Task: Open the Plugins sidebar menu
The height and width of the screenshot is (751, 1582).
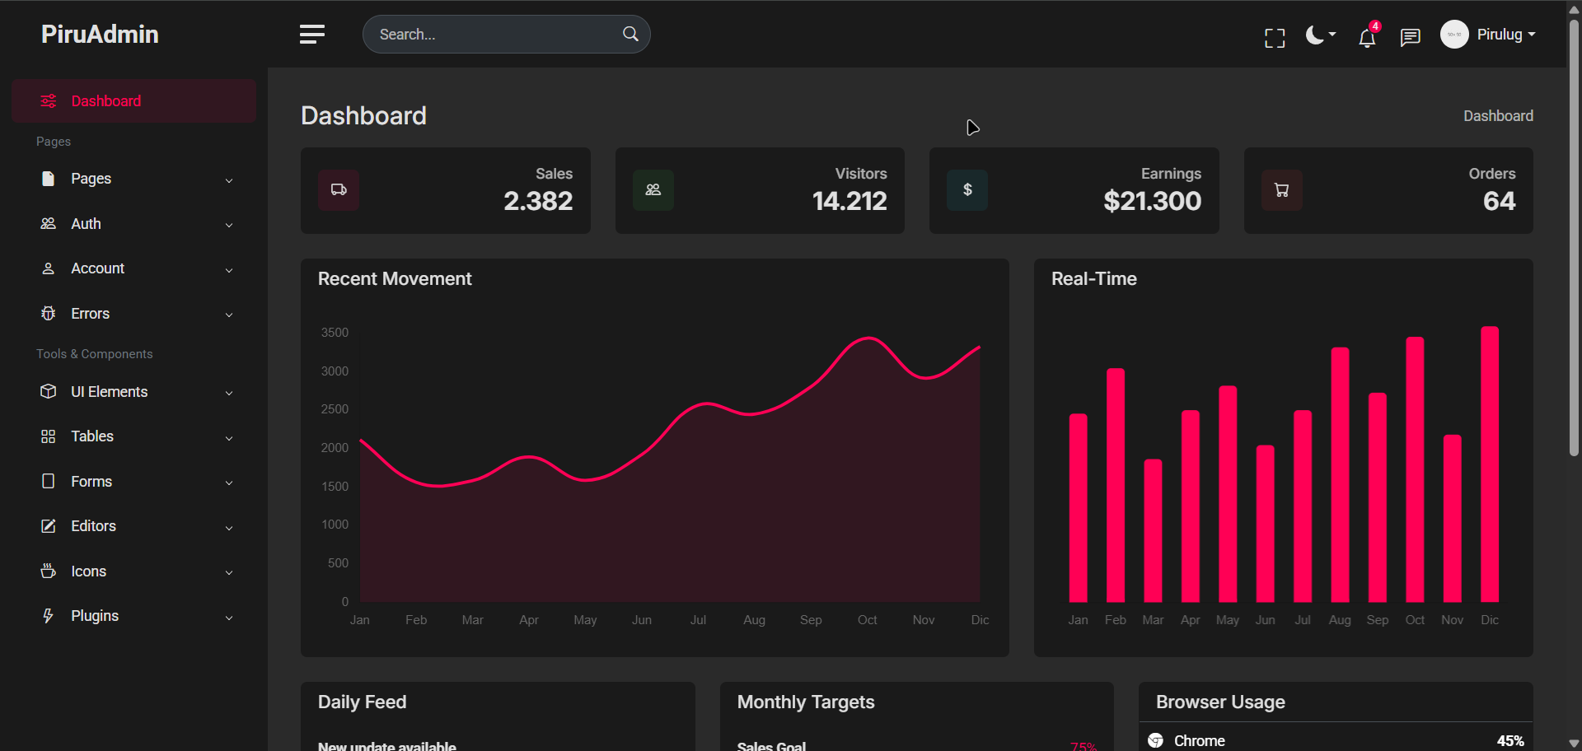Action: click(133, 616)
